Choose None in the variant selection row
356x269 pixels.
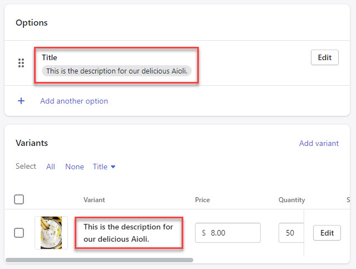point(75,167)
